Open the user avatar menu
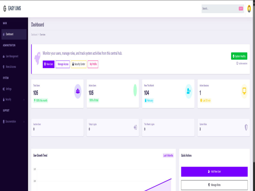Screen dimensions: 255x191 (x=249, y=9)
